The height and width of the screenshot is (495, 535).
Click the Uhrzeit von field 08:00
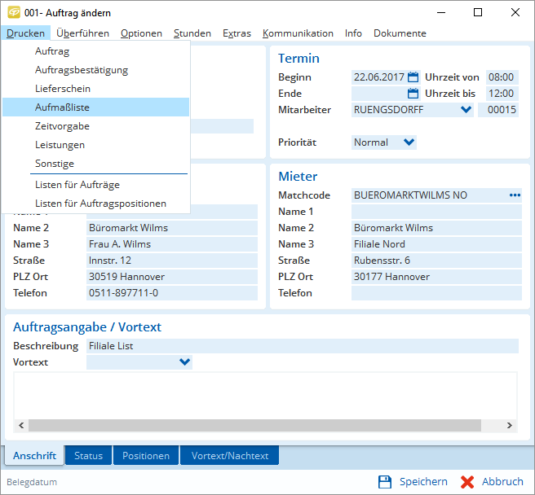(x=502, y=77)
